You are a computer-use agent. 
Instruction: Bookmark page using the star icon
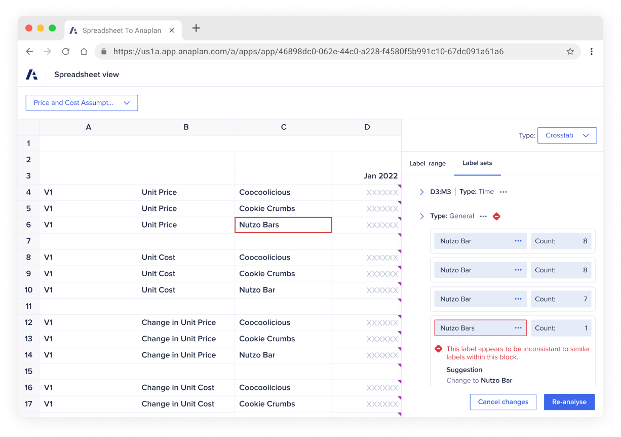[x=570, y=51]
